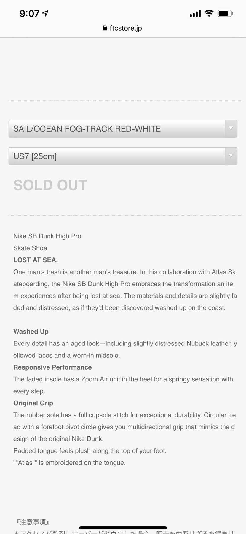Image resolution: width=246 pixels, height=534 pixels.
Task: Click the Responsive Performance heading
Action: [52, 367]
